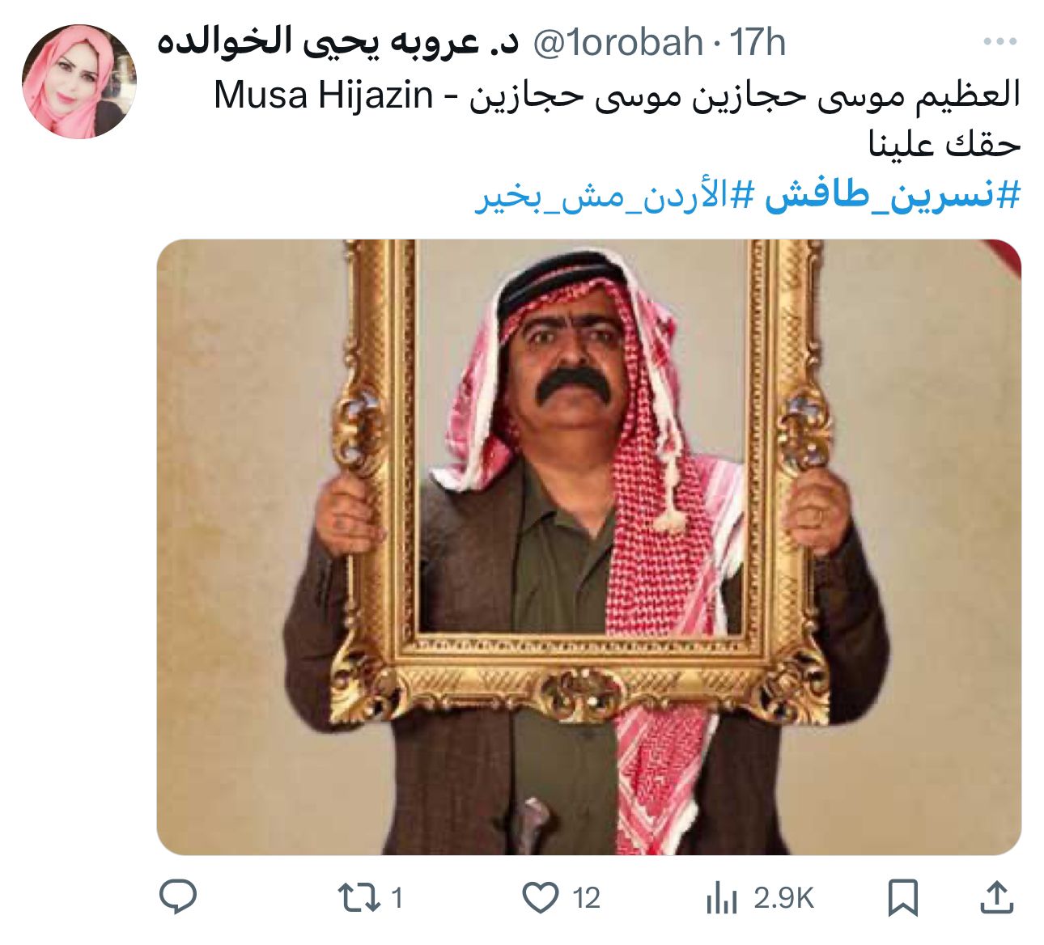Like the tweet with the heart icon
The image size is (1044, 945).
coord(540,898)
